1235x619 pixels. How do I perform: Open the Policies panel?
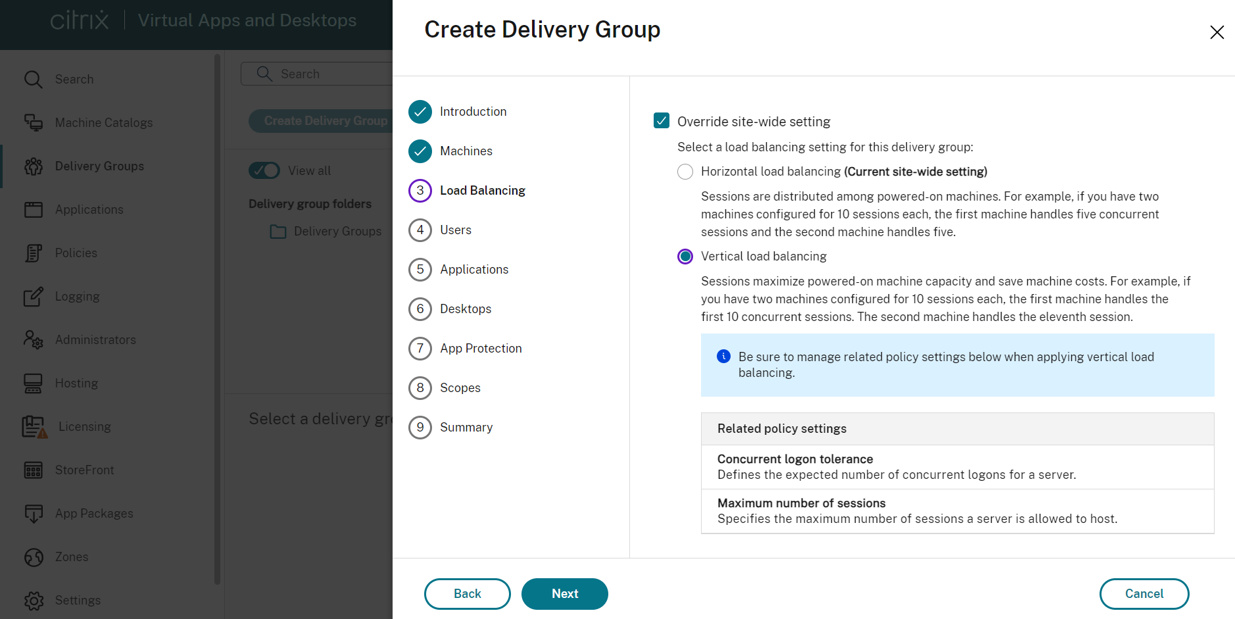pyautogui.click(x=76, y=253)
